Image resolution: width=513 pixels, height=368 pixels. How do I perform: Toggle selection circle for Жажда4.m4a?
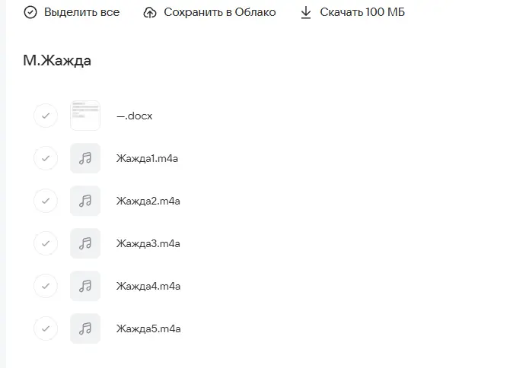(46, 286)
